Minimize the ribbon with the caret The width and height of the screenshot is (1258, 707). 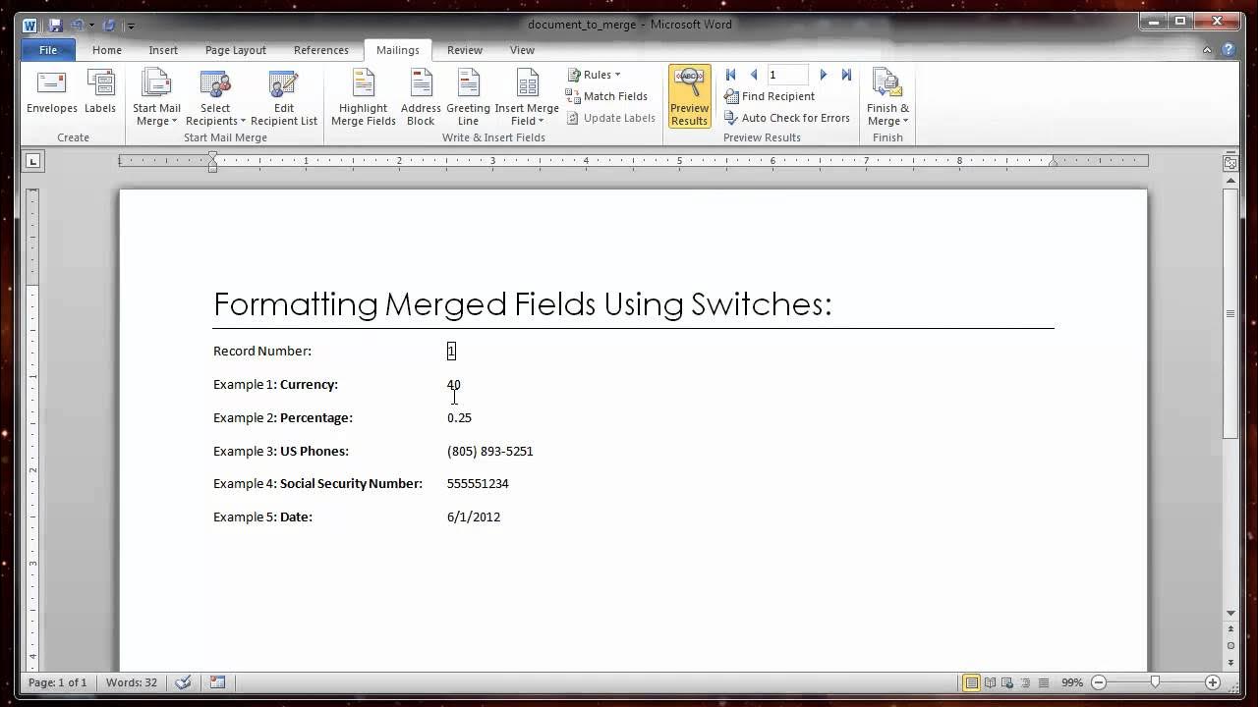(1208, 49)
